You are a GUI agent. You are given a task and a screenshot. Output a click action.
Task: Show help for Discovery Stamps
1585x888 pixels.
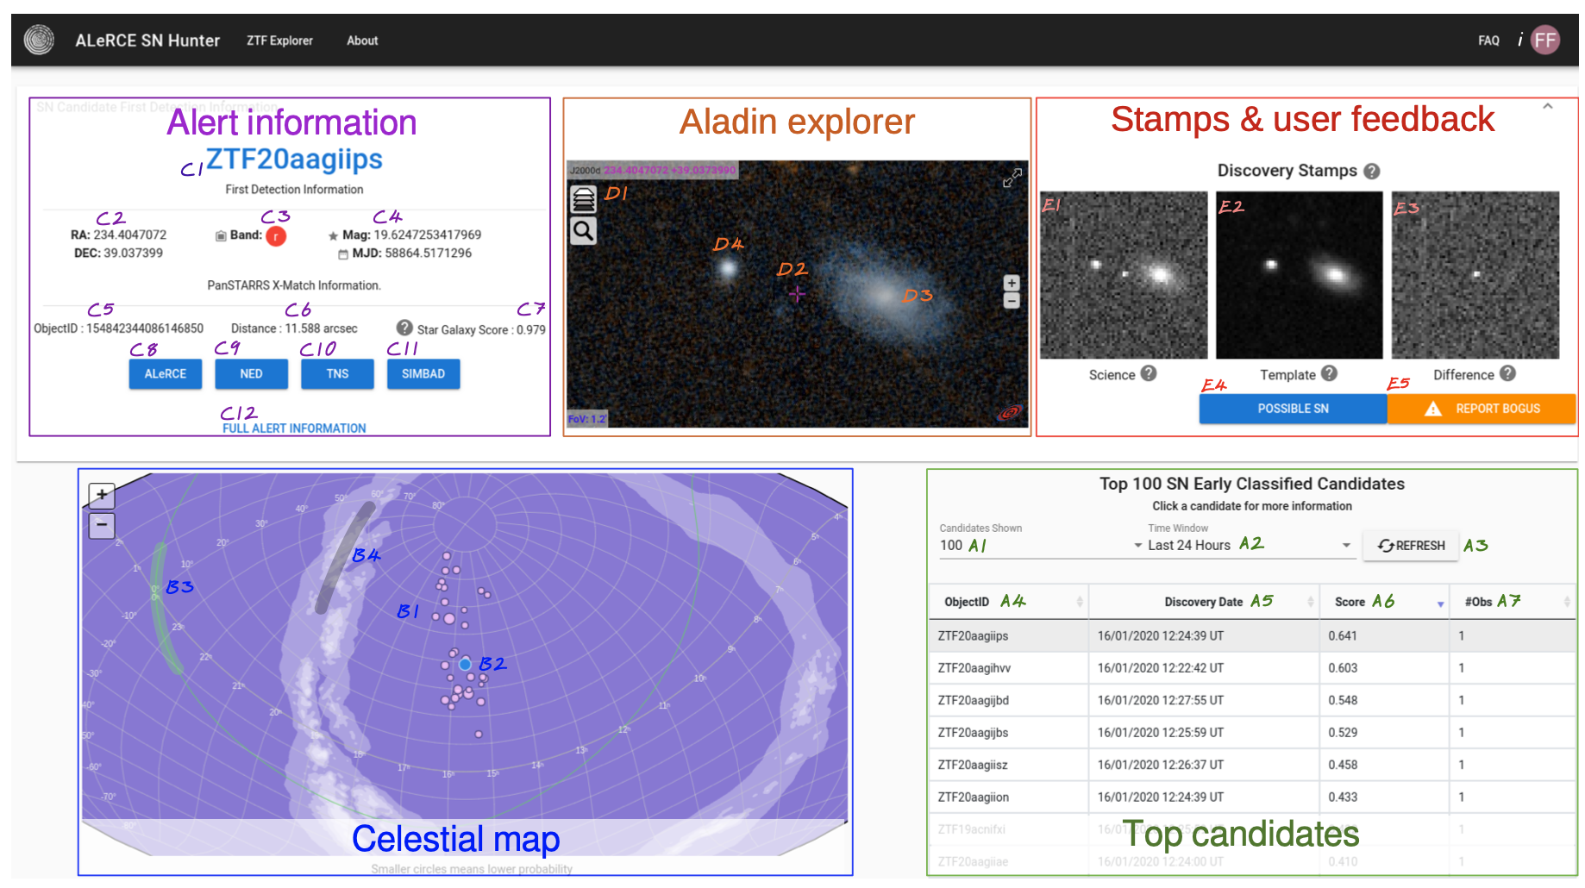click(x=1372, y=171)
